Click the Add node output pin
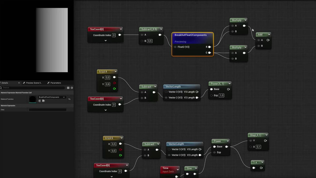Screen dimensions: 316x178 point(268,40)
